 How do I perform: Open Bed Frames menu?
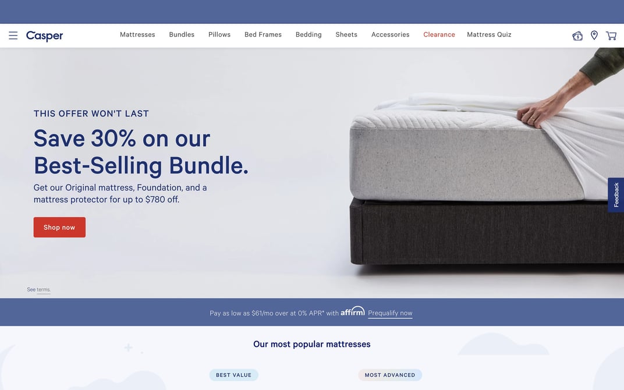coord(263,34)
